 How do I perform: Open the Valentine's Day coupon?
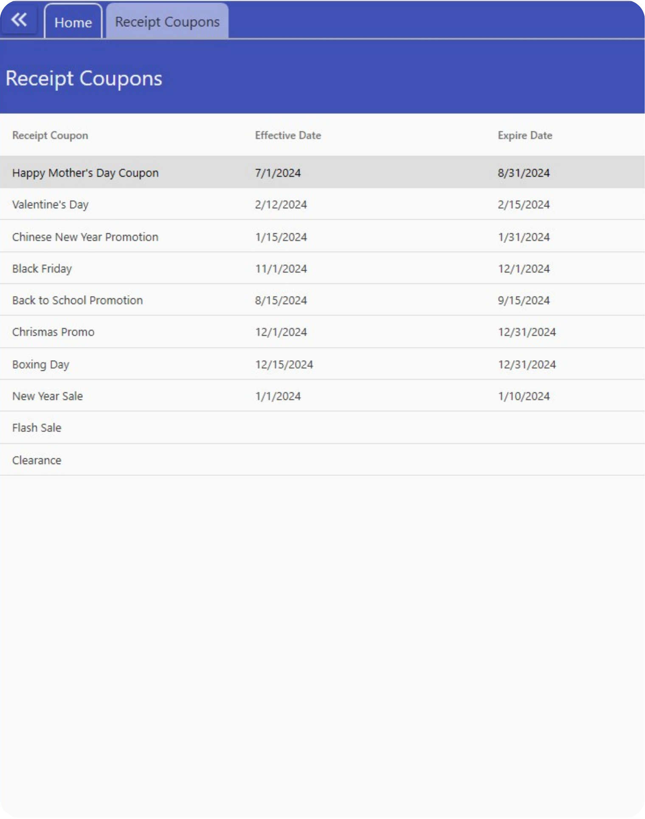(51, 205)
